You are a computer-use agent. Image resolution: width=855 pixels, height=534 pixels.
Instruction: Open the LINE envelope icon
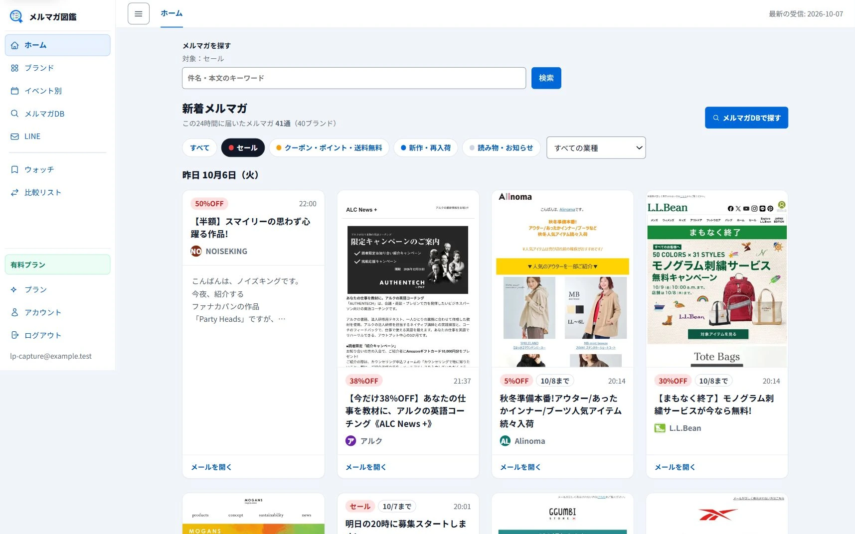coord(14,136)
